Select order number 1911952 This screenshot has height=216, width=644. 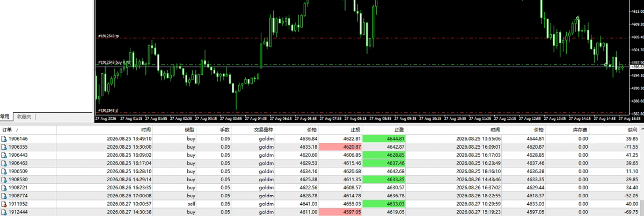(18, 204)
